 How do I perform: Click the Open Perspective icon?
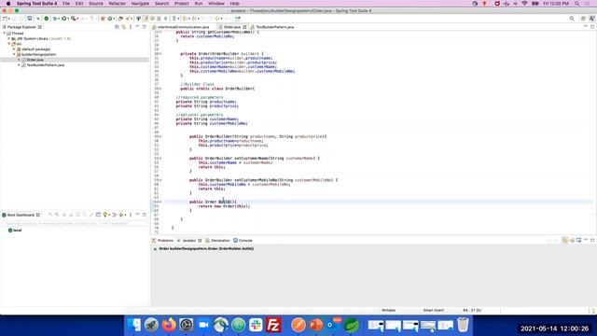tap(583, 19)
